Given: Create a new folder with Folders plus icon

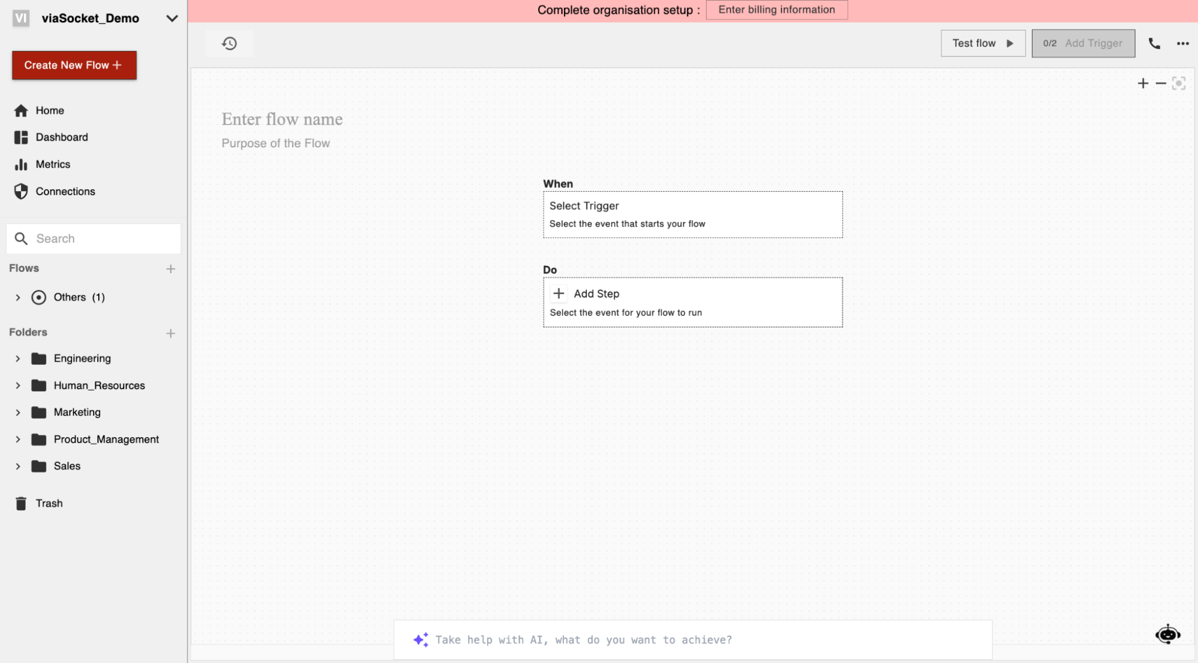Looking at the screenshot, I should [x=171, y=333].
